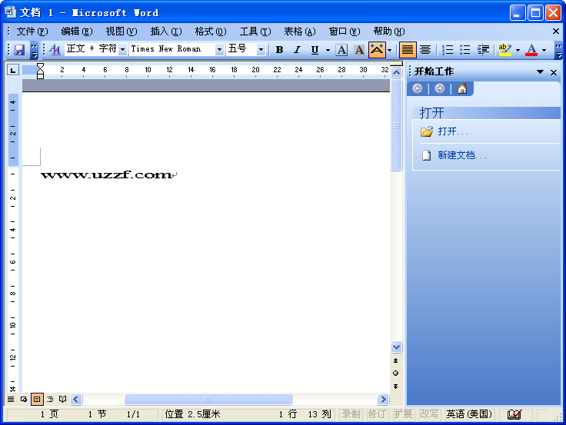Open the Styles and Formatting icon

tap(55, 49)
